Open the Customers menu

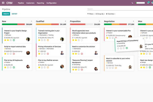[30, 3]
